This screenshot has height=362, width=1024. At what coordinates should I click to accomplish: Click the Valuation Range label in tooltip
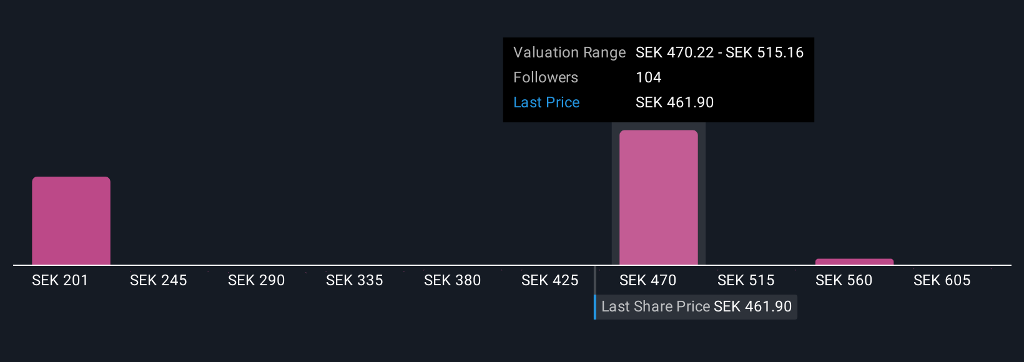569,52
